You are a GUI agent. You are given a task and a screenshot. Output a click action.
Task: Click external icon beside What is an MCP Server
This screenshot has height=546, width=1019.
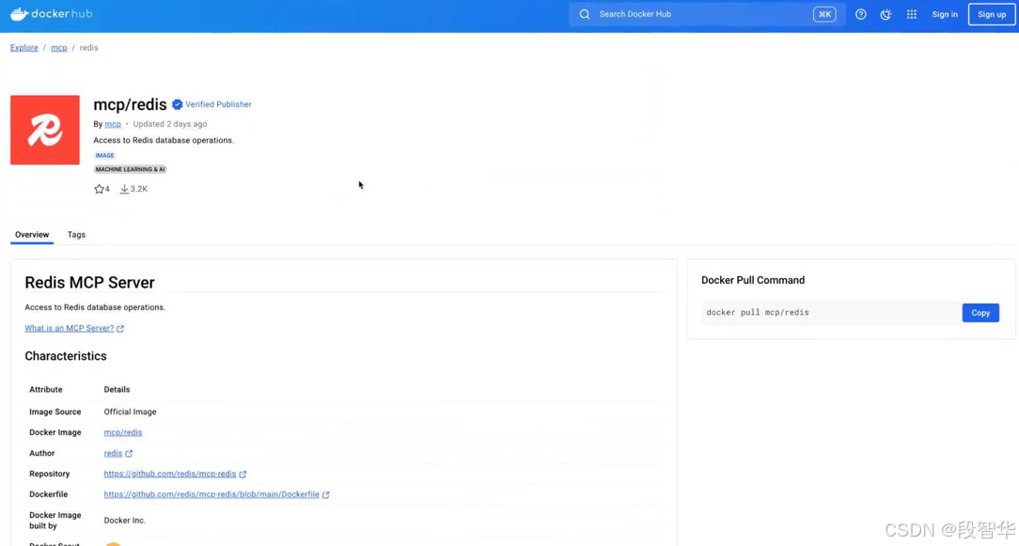point(120,329)
